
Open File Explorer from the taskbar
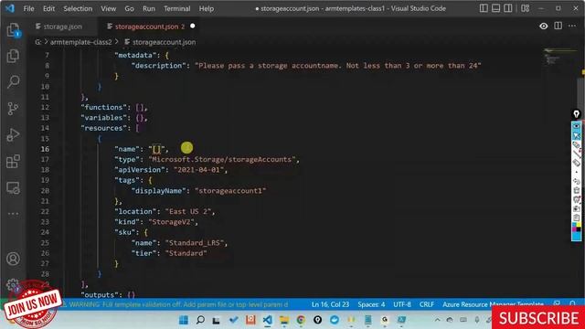284,320
